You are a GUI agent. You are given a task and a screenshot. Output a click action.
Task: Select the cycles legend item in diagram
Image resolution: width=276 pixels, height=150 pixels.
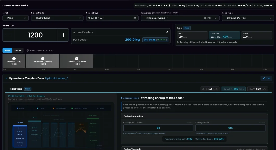pos(41,108)
